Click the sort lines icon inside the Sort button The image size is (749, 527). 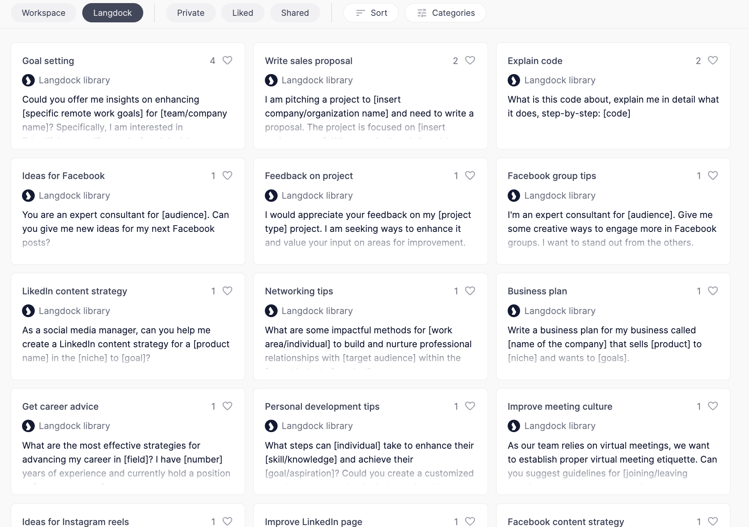(x=360, y=13)
